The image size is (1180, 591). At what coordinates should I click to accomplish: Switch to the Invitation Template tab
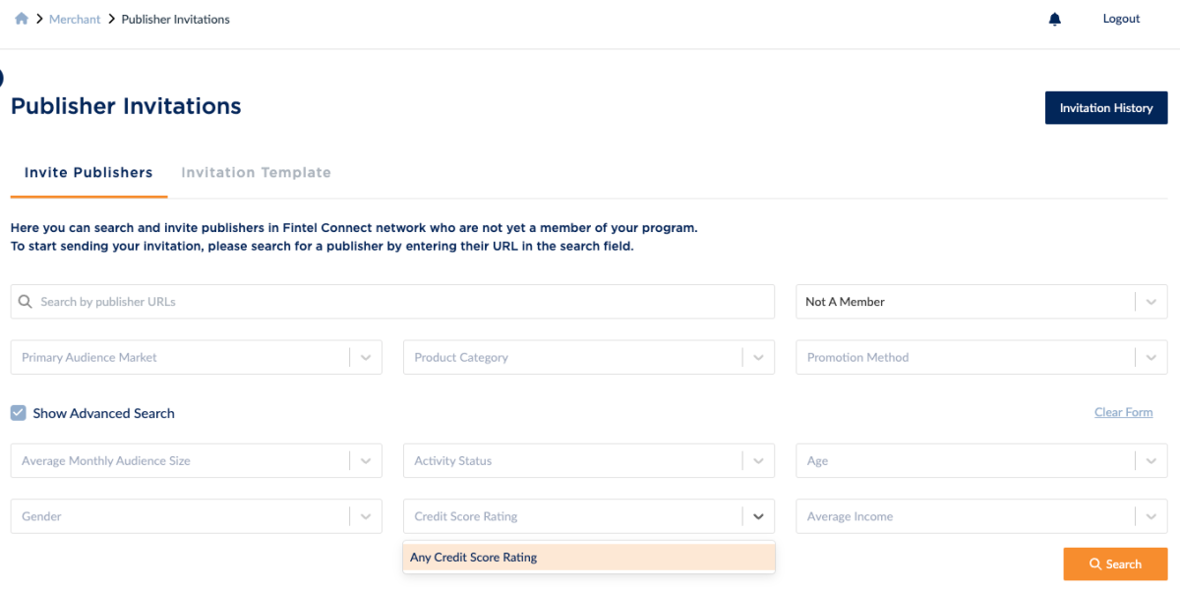[x=256, y=172]
